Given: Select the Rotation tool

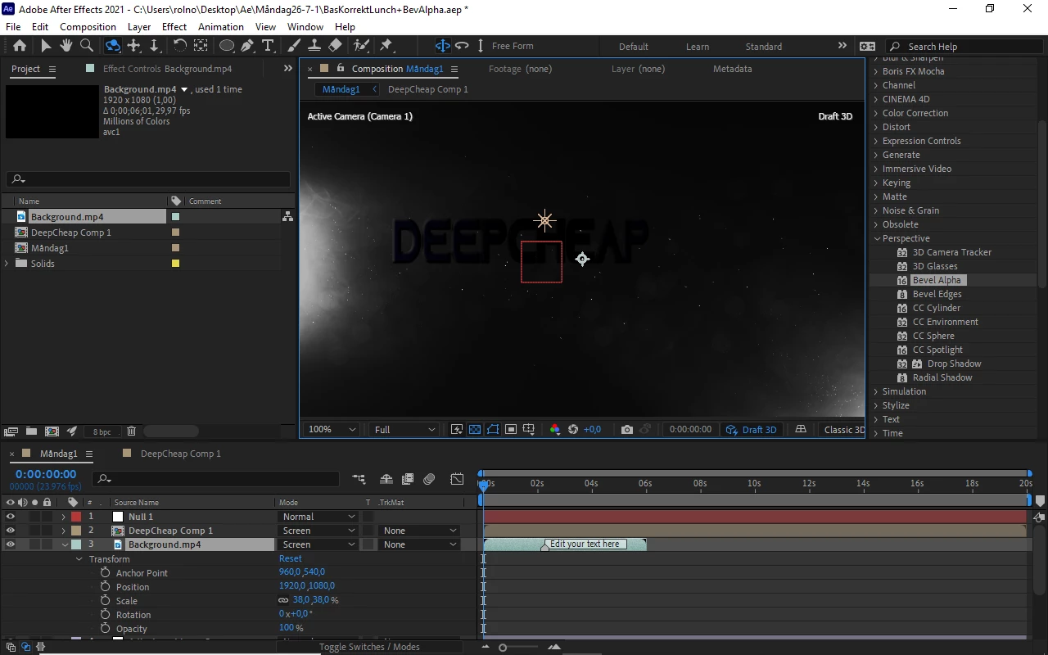Looking at the screenshot, I should (x=180, y=46).
